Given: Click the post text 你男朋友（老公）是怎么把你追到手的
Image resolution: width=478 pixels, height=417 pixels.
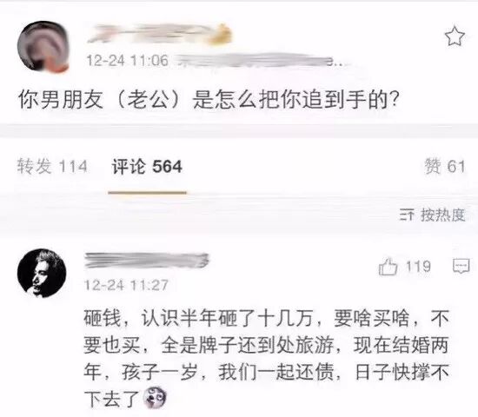Looking at the screenshot, I should pyautogui.click(x=209, y=99).
